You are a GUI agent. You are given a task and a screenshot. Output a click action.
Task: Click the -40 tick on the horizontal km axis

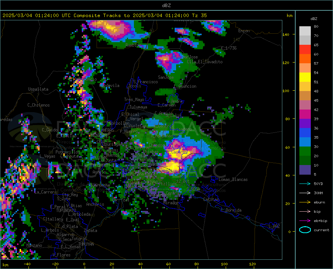(27, 264)
